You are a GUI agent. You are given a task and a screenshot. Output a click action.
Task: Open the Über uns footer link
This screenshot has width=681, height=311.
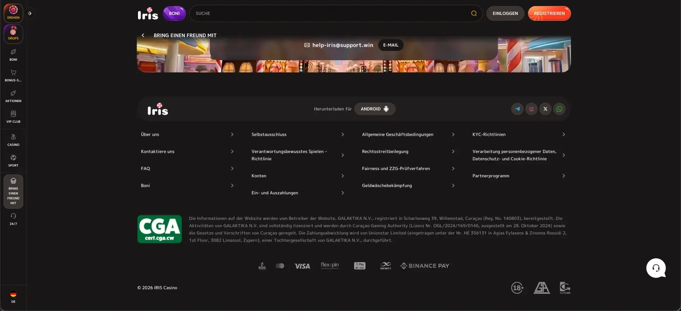[x=187, y=134]
